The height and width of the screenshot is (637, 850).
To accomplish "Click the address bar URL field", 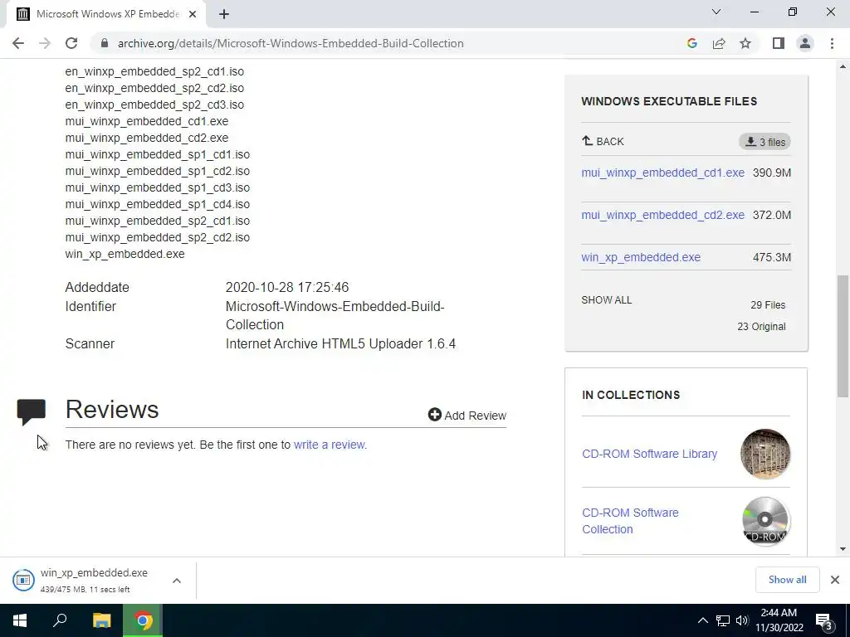I will [290, 43].
